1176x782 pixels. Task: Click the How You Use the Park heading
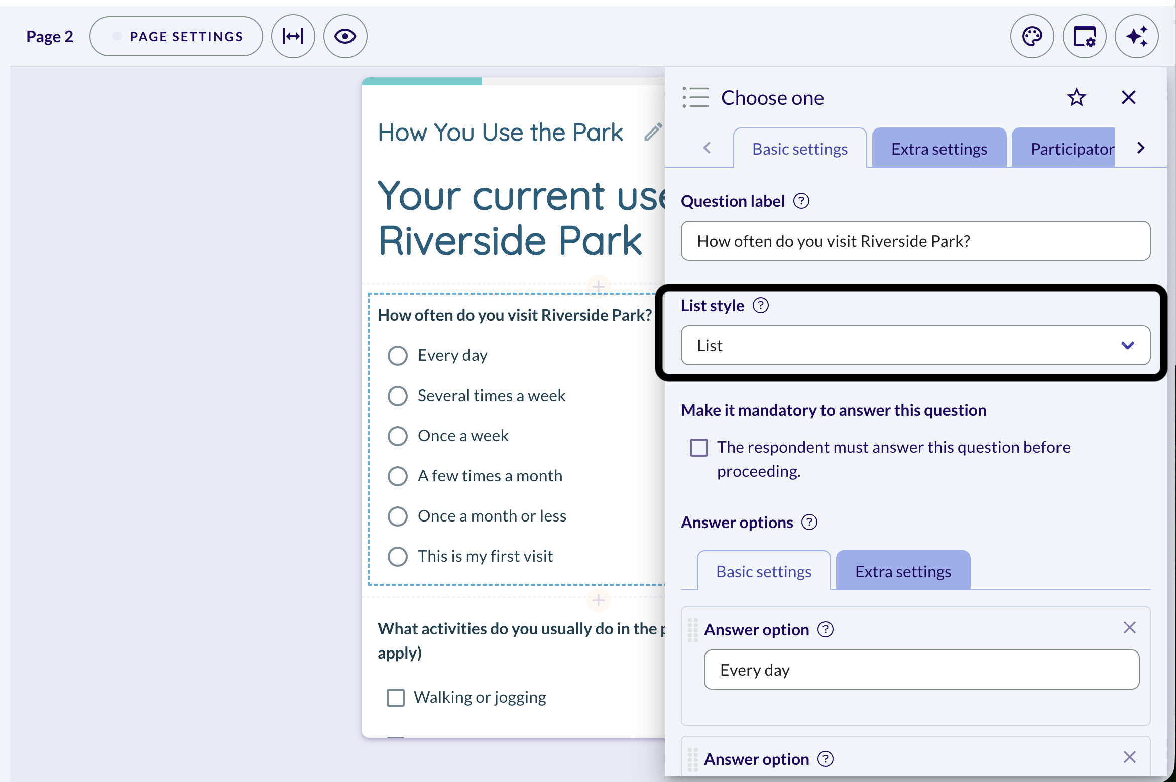point(500,132)
